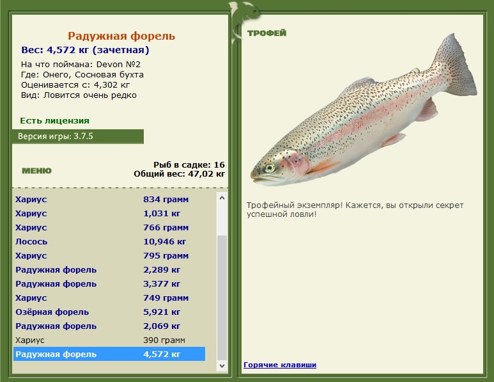Click the Радужная форель title heading
This screenshot has width=494, height=382.
121,36
